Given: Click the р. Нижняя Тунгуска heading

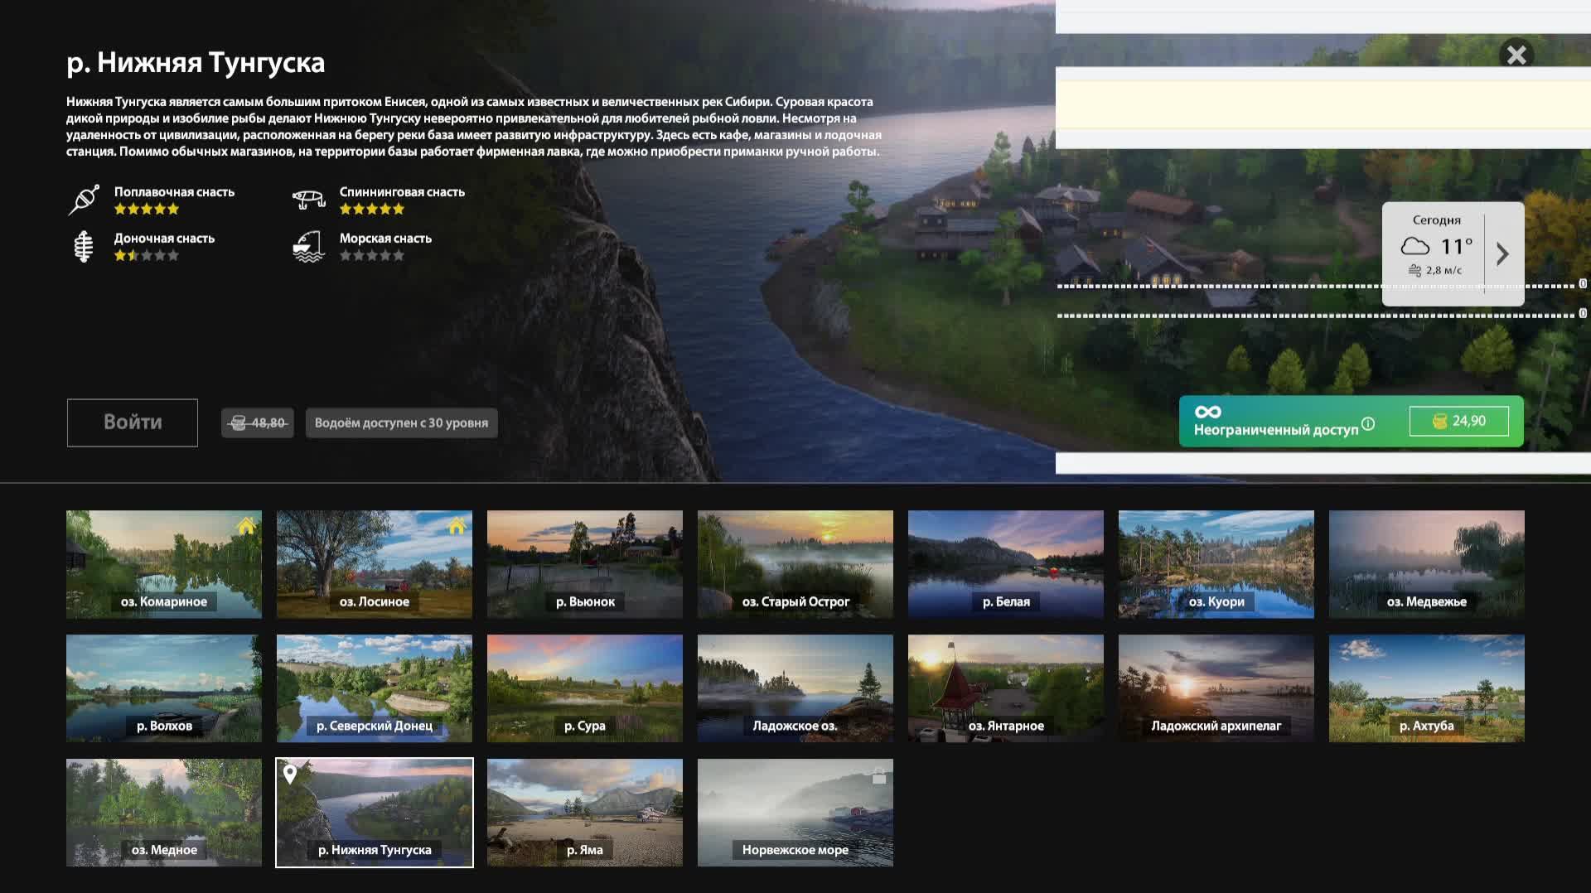Looking at the screenshot, I should 196,63.
